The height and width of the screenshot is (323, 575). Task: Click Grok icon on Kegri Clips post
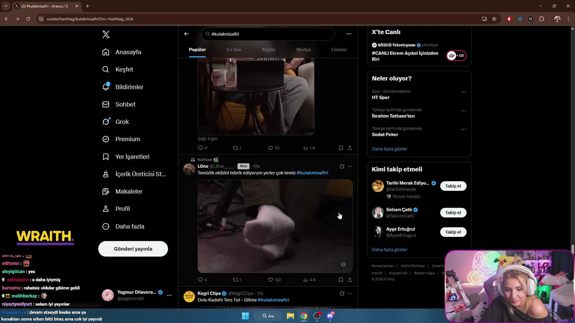click(342, 293)
